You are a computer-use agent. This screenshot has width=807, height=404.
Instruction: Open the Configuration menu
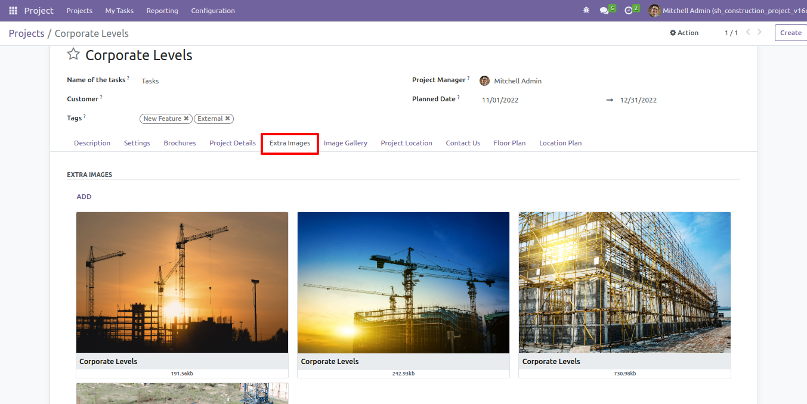point(213,11)
